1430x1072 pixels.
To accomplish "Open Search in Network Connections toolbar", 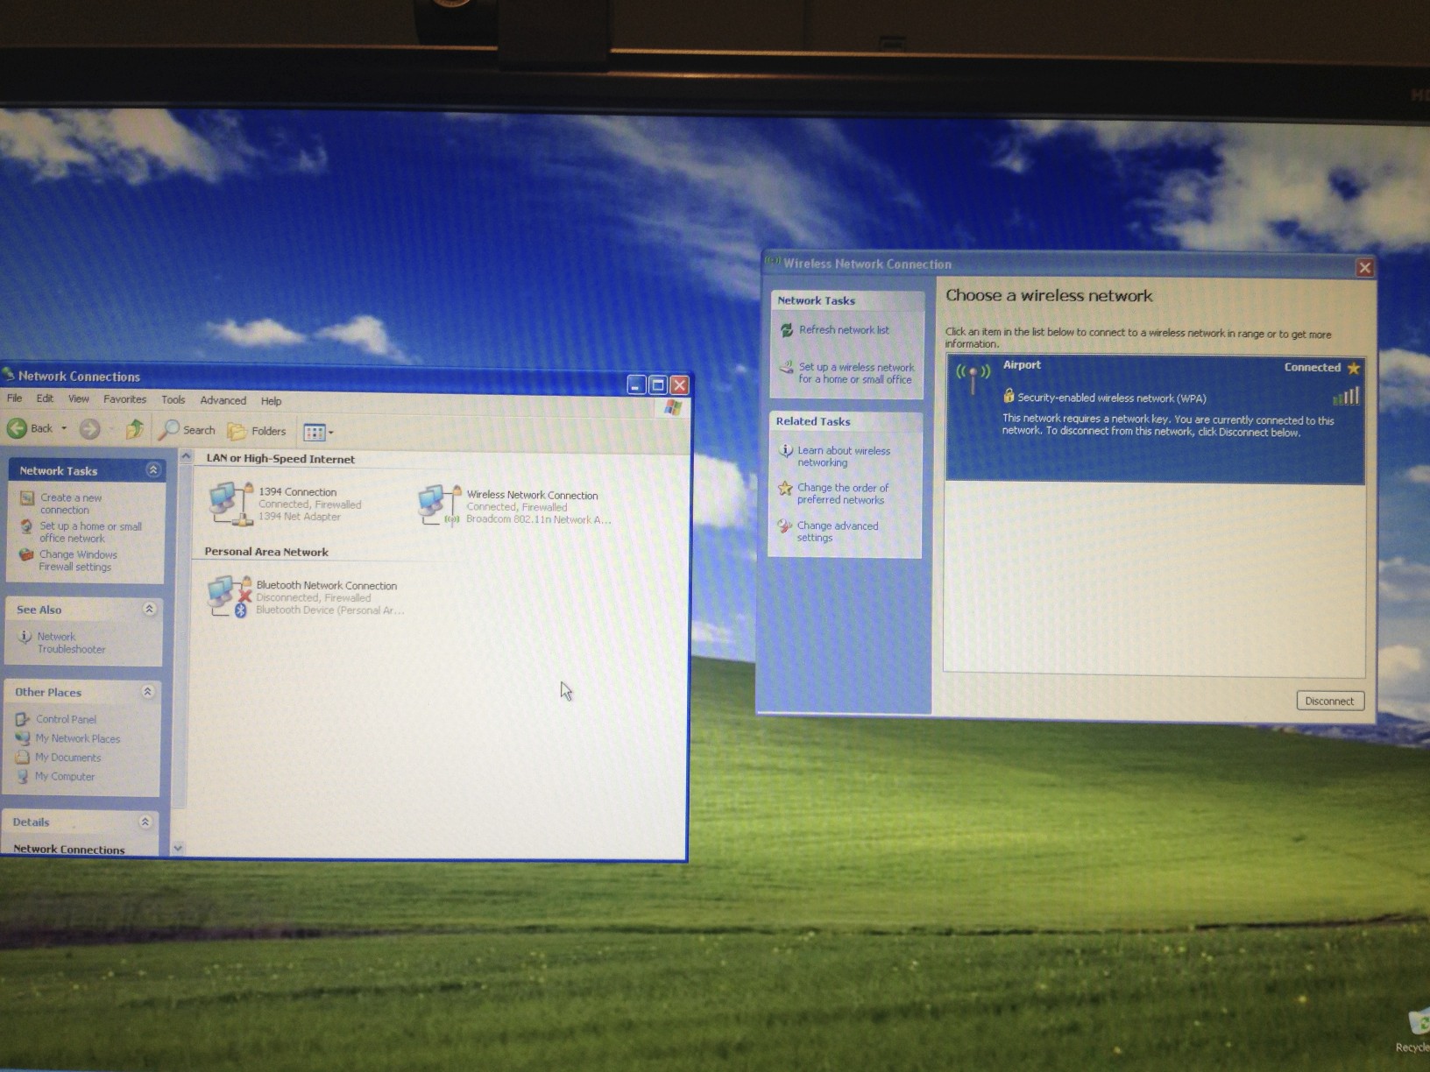I will [x=188, y=430].
